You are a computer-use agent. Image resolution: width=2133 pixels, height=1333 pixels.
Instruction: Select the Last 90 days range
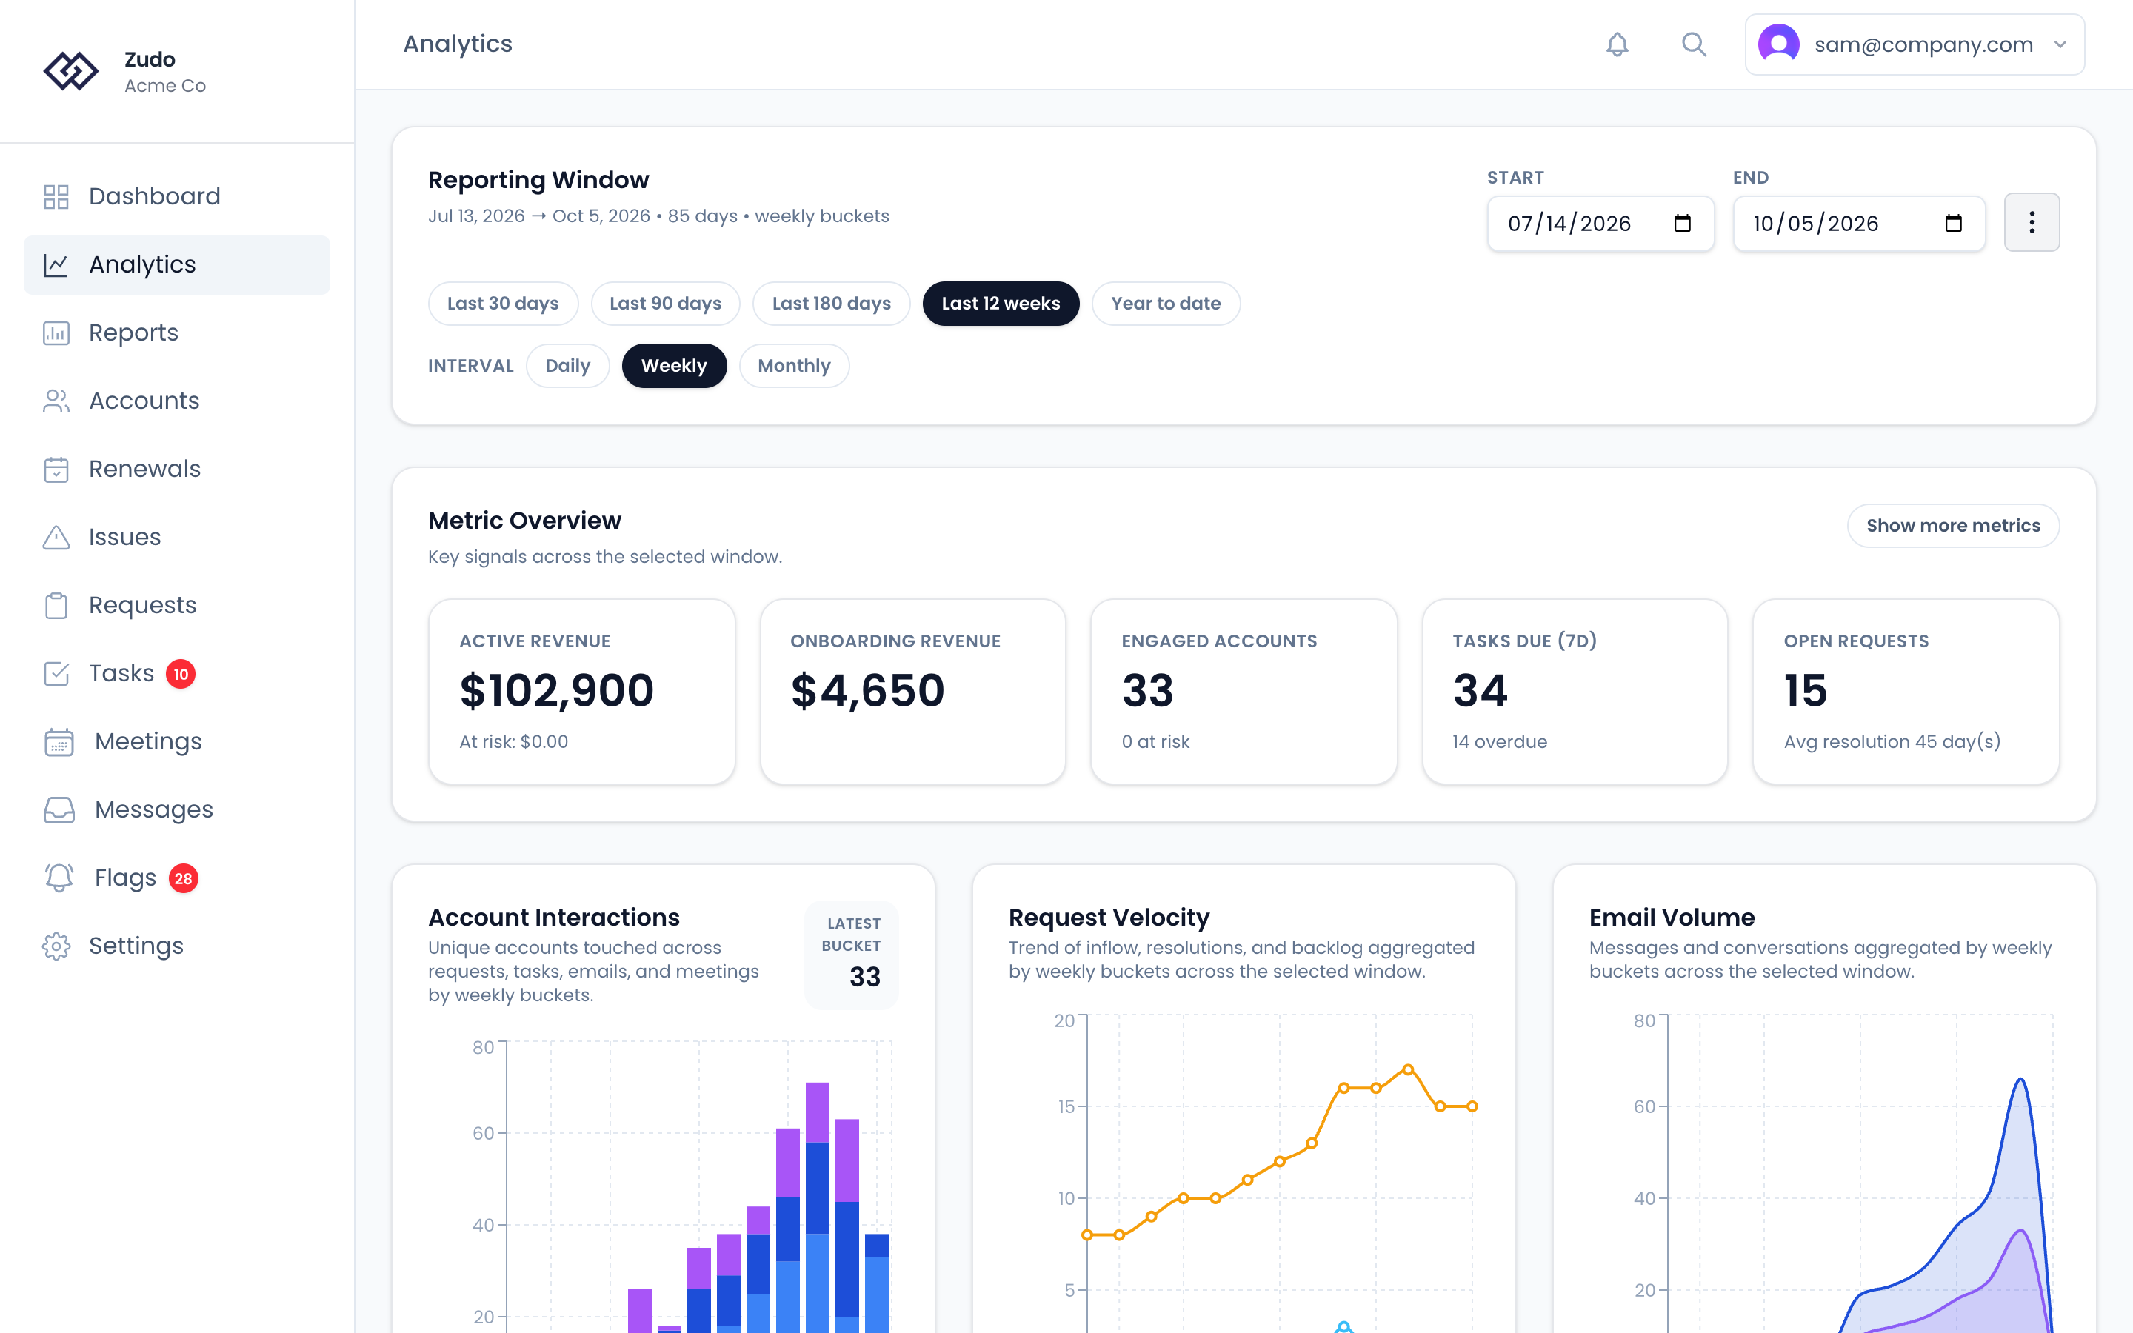[x=666, y=304]
